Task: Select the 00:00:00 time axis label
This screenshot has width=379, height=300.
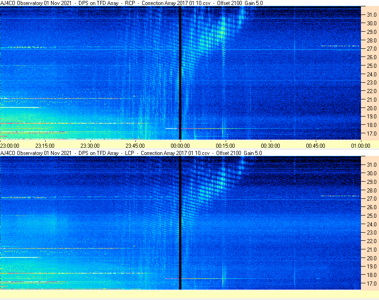Action: 180,146
